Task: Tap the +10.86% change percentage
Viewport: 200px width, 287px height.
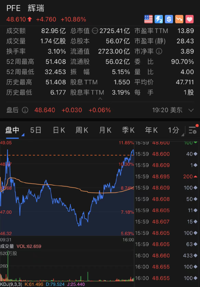Action: [73, 19]
